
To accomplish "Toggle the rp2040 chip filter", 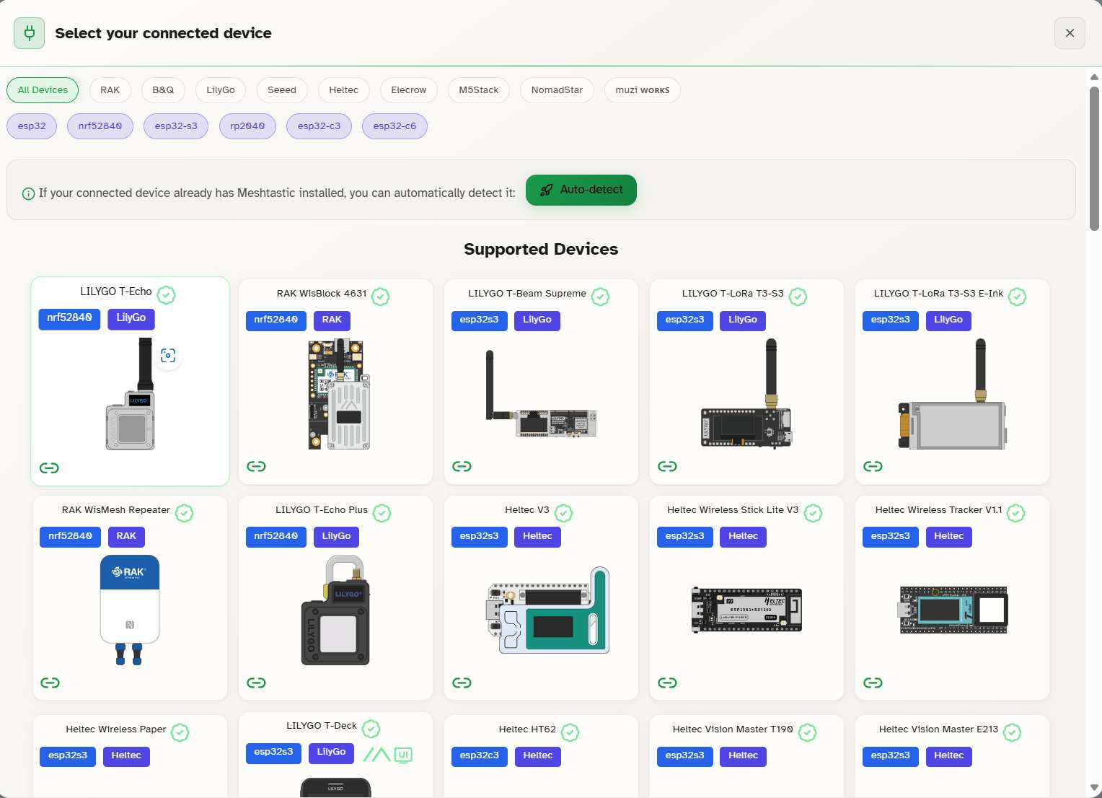I will pyautogui.click(x=247, y=126).
